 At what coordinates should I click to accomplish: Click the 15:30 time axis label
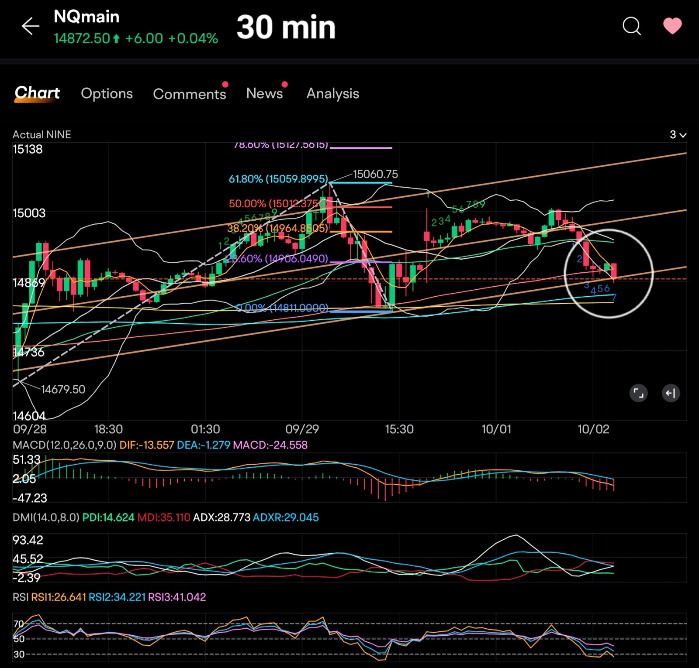(x=399, y=429)
